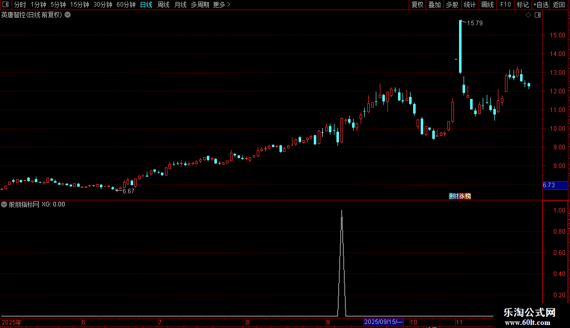Open the 复权 adjustment menu
The image size is (570, 328).
tap(417, 5)
